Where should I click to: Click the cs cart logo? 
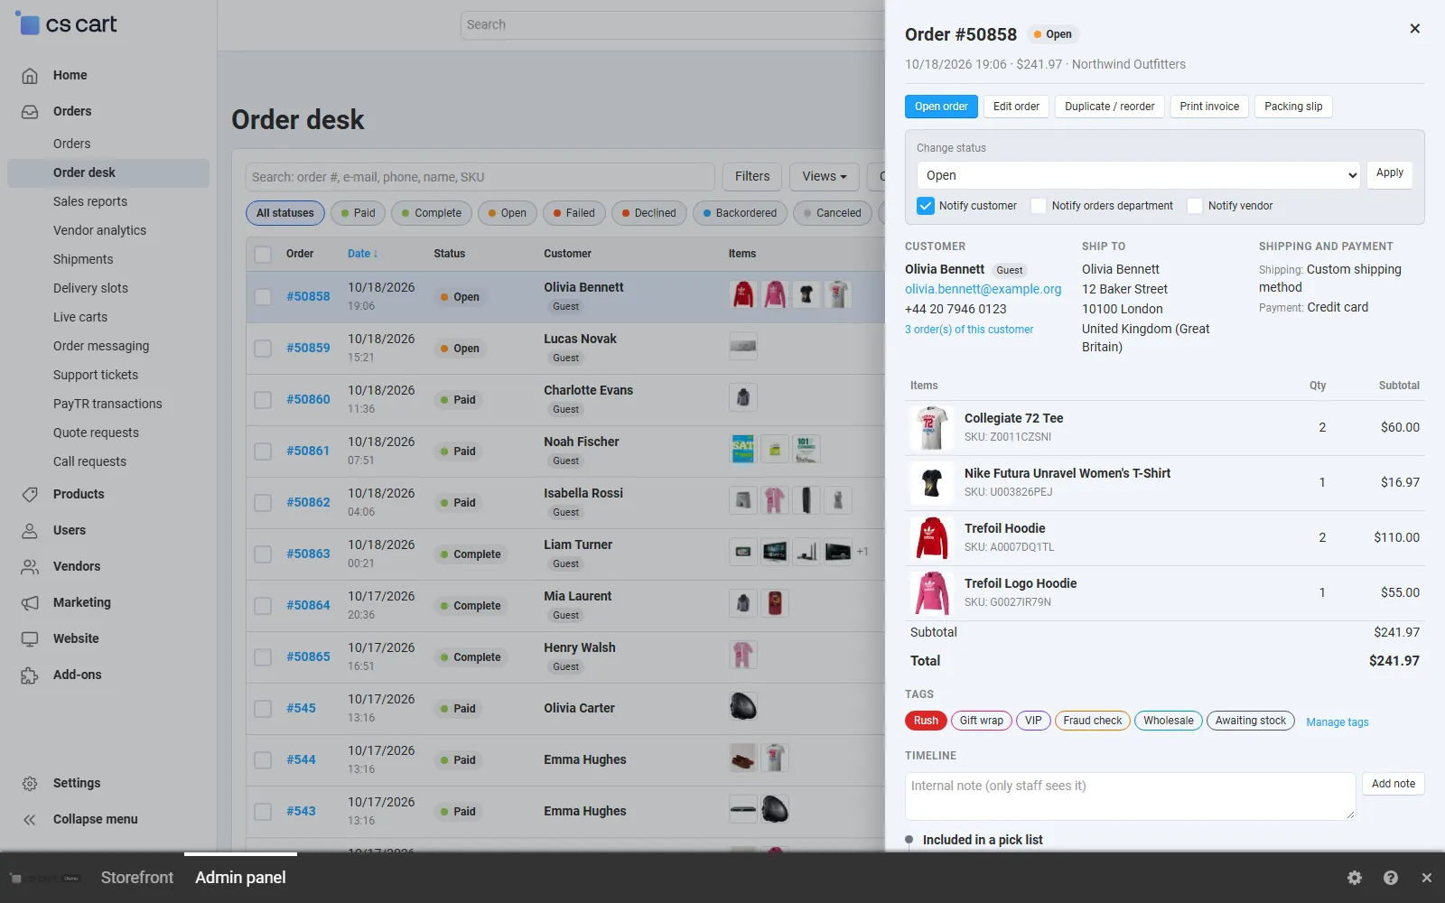pyautogui.click(x=67, y=23)
